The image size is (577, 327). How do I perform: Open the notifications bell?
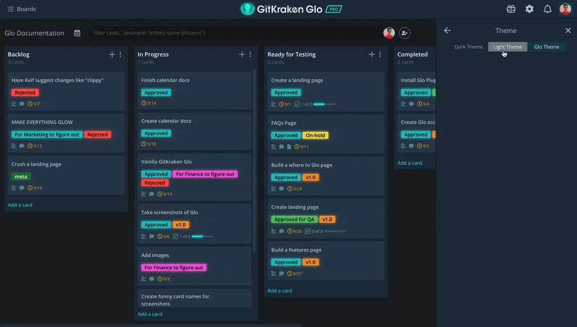point(548,9)
